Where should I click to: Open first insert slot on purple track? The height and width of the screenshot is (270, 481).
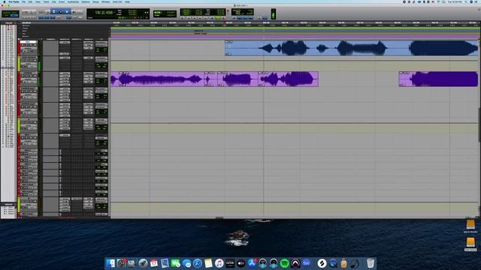click(65, 73)
